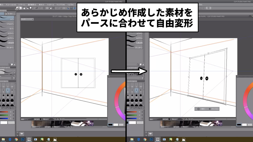Screen dimensions: 253x142
Task: Toggle Snap to Special Ruler in left toolbar
Action: click(x=71, y=8)
